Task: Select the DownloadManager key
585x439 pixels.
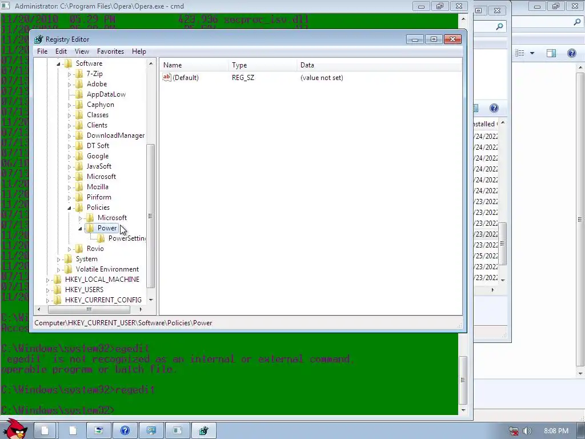Action: (x=115, y=135)
